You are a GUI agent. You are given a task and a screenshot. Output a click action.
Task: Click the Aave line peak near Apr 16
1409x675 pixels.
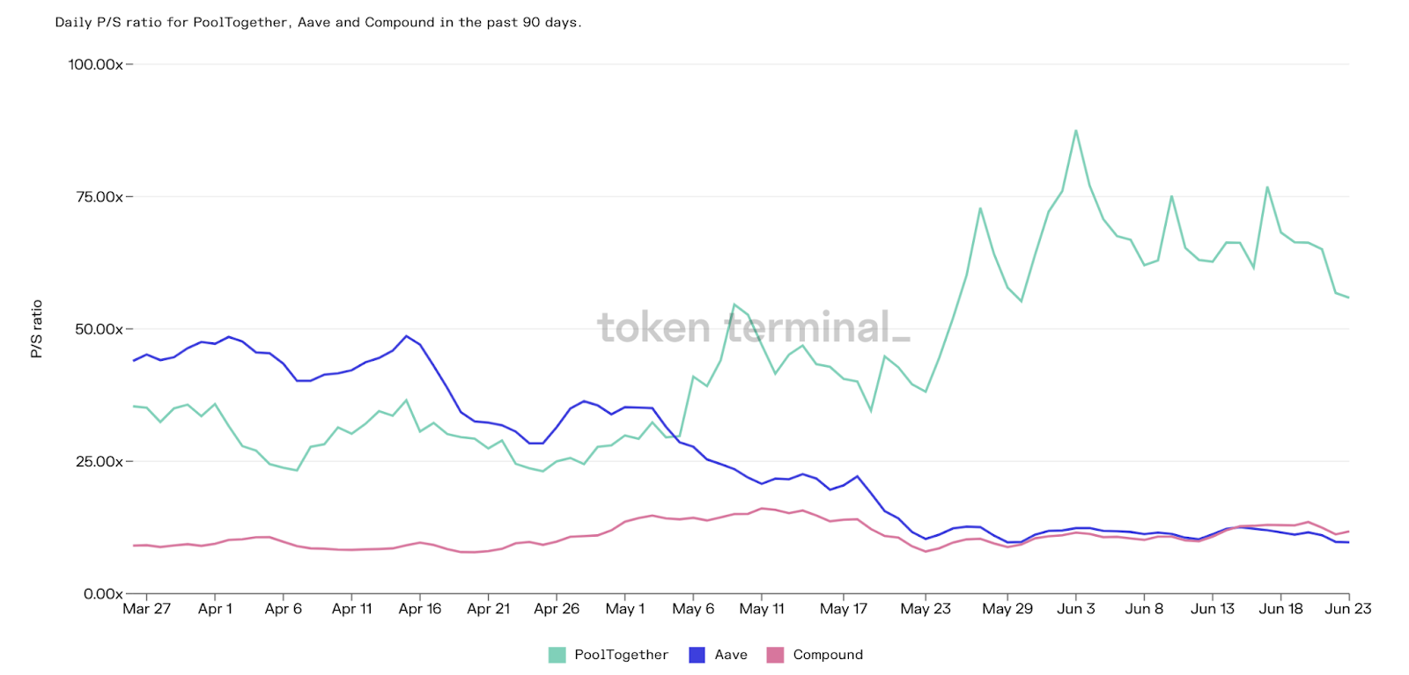(406, 336)
